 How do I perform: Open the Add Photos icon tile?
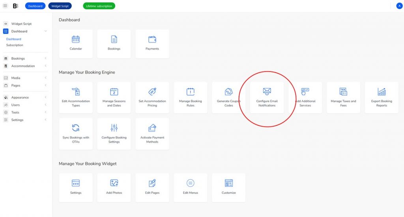pos(114,183)
